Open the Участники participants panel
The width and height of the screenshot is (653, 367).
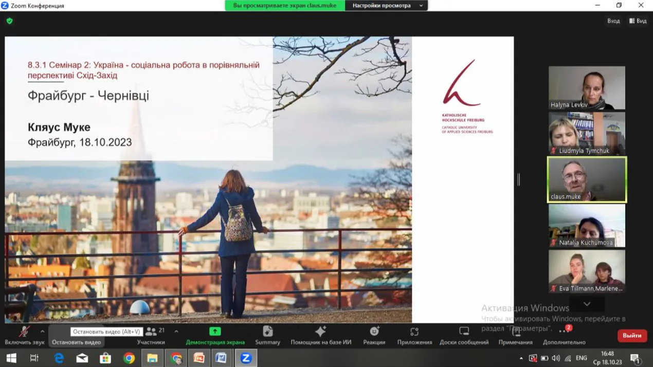click(x=151, y=335)
